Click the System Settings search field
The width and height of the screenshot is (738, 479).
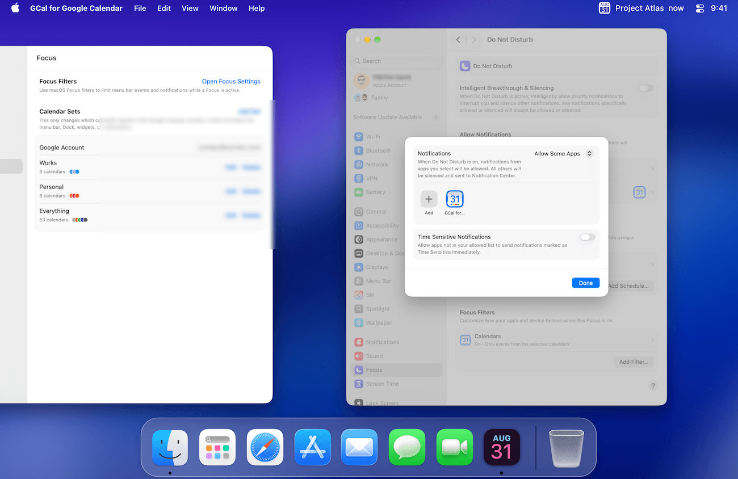(397, 61)
